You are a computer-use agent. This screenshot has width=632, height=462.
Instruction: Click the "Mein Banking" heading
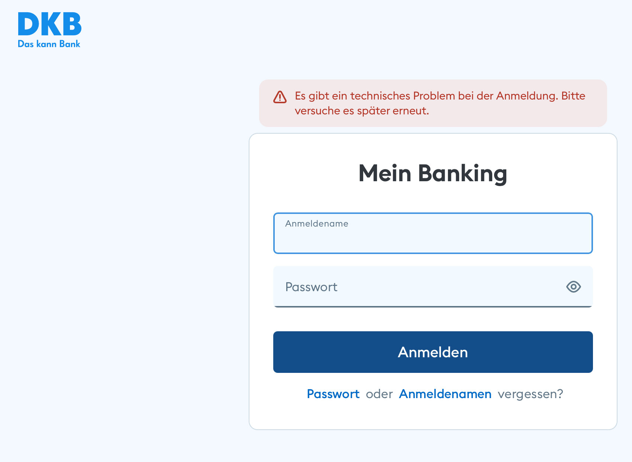(433, 173)
